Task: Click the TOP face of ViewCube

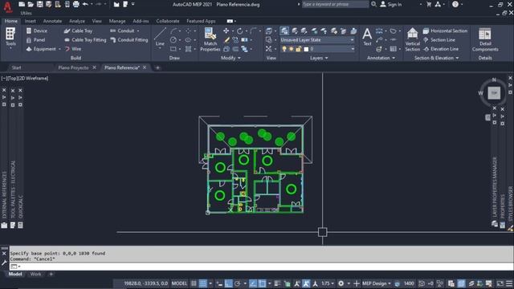Action: [x=494, y=93]
